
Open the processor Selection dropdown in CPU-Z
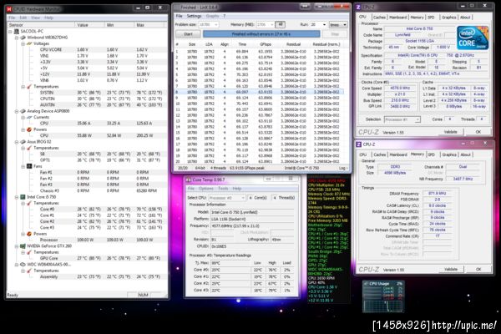click(417, 119)
